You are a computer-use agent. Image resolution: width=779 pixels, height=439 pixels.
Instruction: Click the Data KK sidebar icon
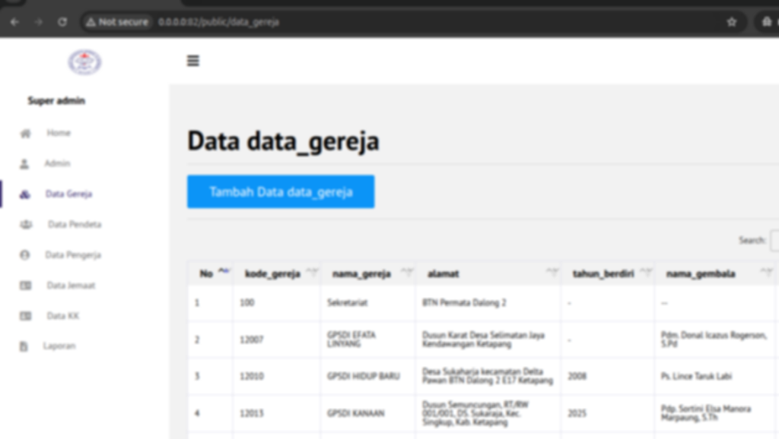(25, 316)
